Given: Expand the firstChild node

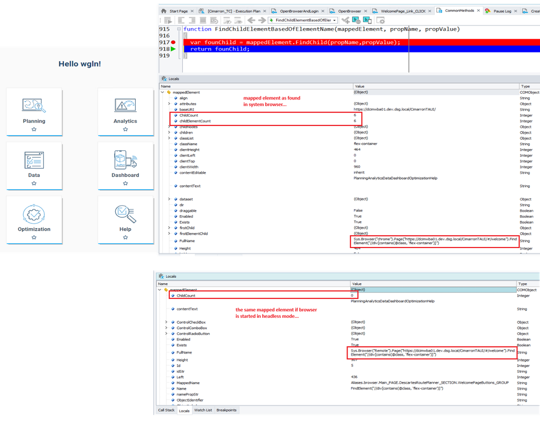Looking at the screenshot, I should click(169, 228).
